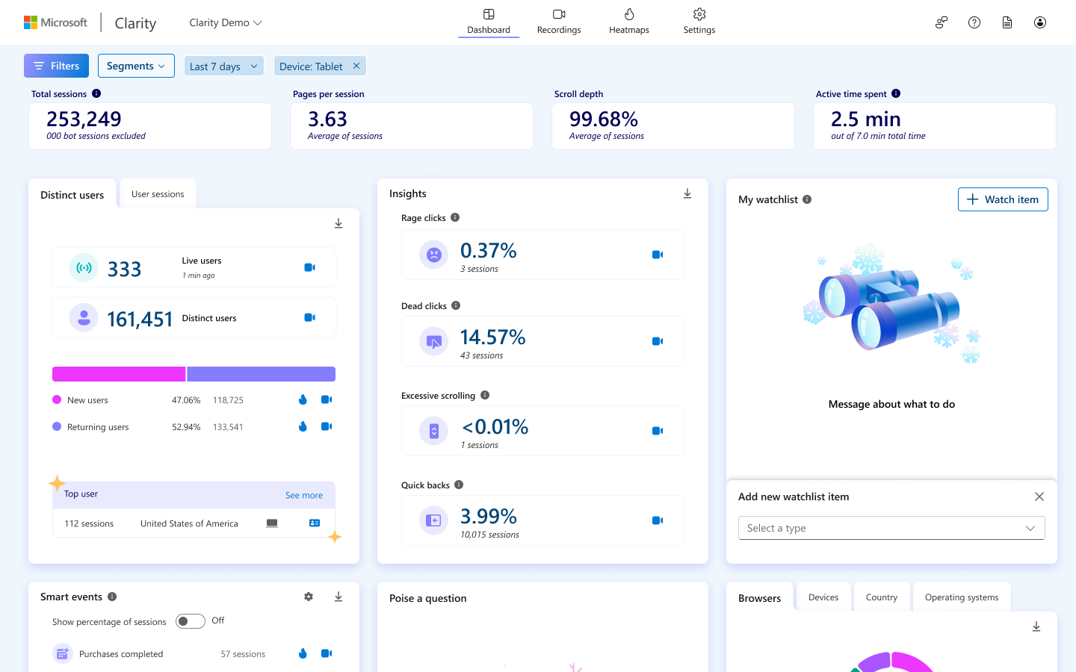Click the heatmap droplet for Purchases completed
Screen dimensions: 1076x672
click(302, 653)
